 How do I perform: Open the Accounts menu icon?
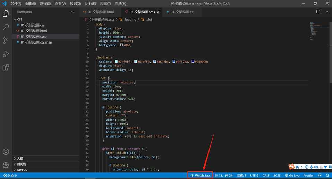6,152
